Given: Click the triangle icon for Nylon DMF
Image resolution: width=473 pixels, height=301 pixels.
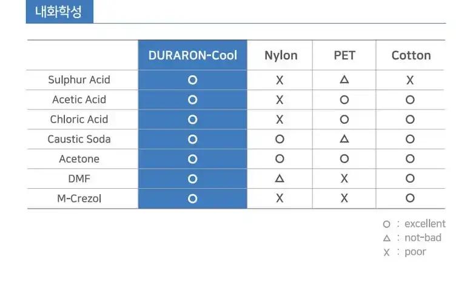Looking at the screenshot, I should (280, 178).
